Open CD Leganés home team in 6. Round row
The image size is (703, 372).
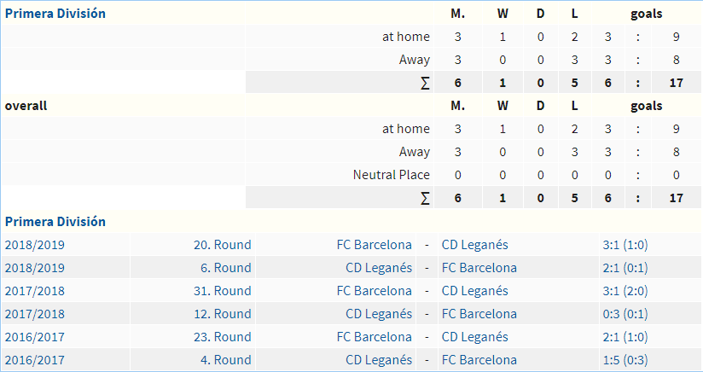(379, 268)
